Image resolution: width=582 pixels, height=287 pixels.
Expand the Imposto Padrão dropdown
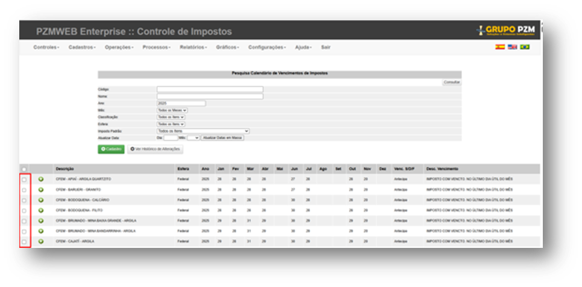[x=202, y=131]
